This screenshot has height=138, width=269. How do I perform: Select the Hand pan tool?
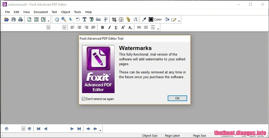point(57,19)
